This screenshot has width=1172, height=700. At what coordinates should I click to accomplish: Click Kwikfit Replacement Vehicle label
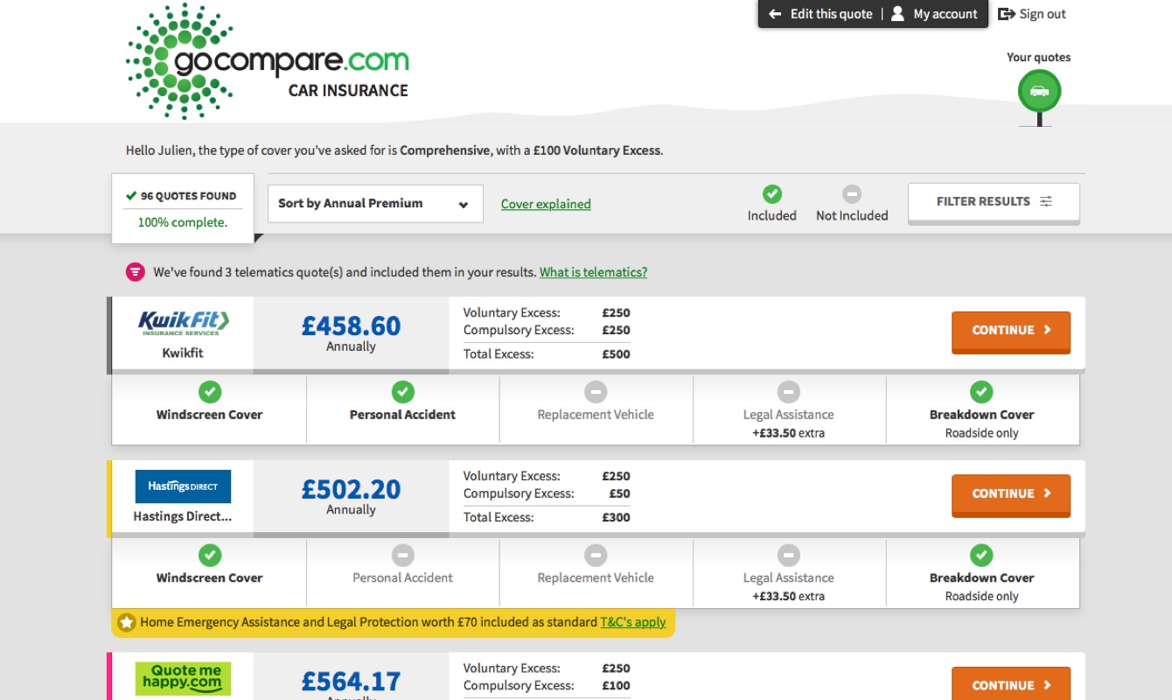click(x=596, y=415)
